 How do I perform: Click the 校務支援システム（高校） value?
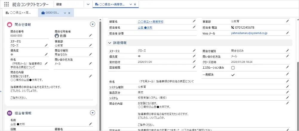[x=152, y=98]
